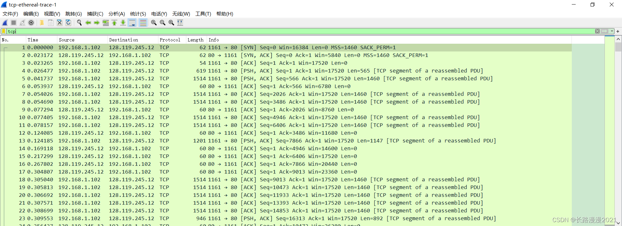This screenshot has height=226, width=622.
Task: Open the 工具(T) menu
Action: (203, 14)
